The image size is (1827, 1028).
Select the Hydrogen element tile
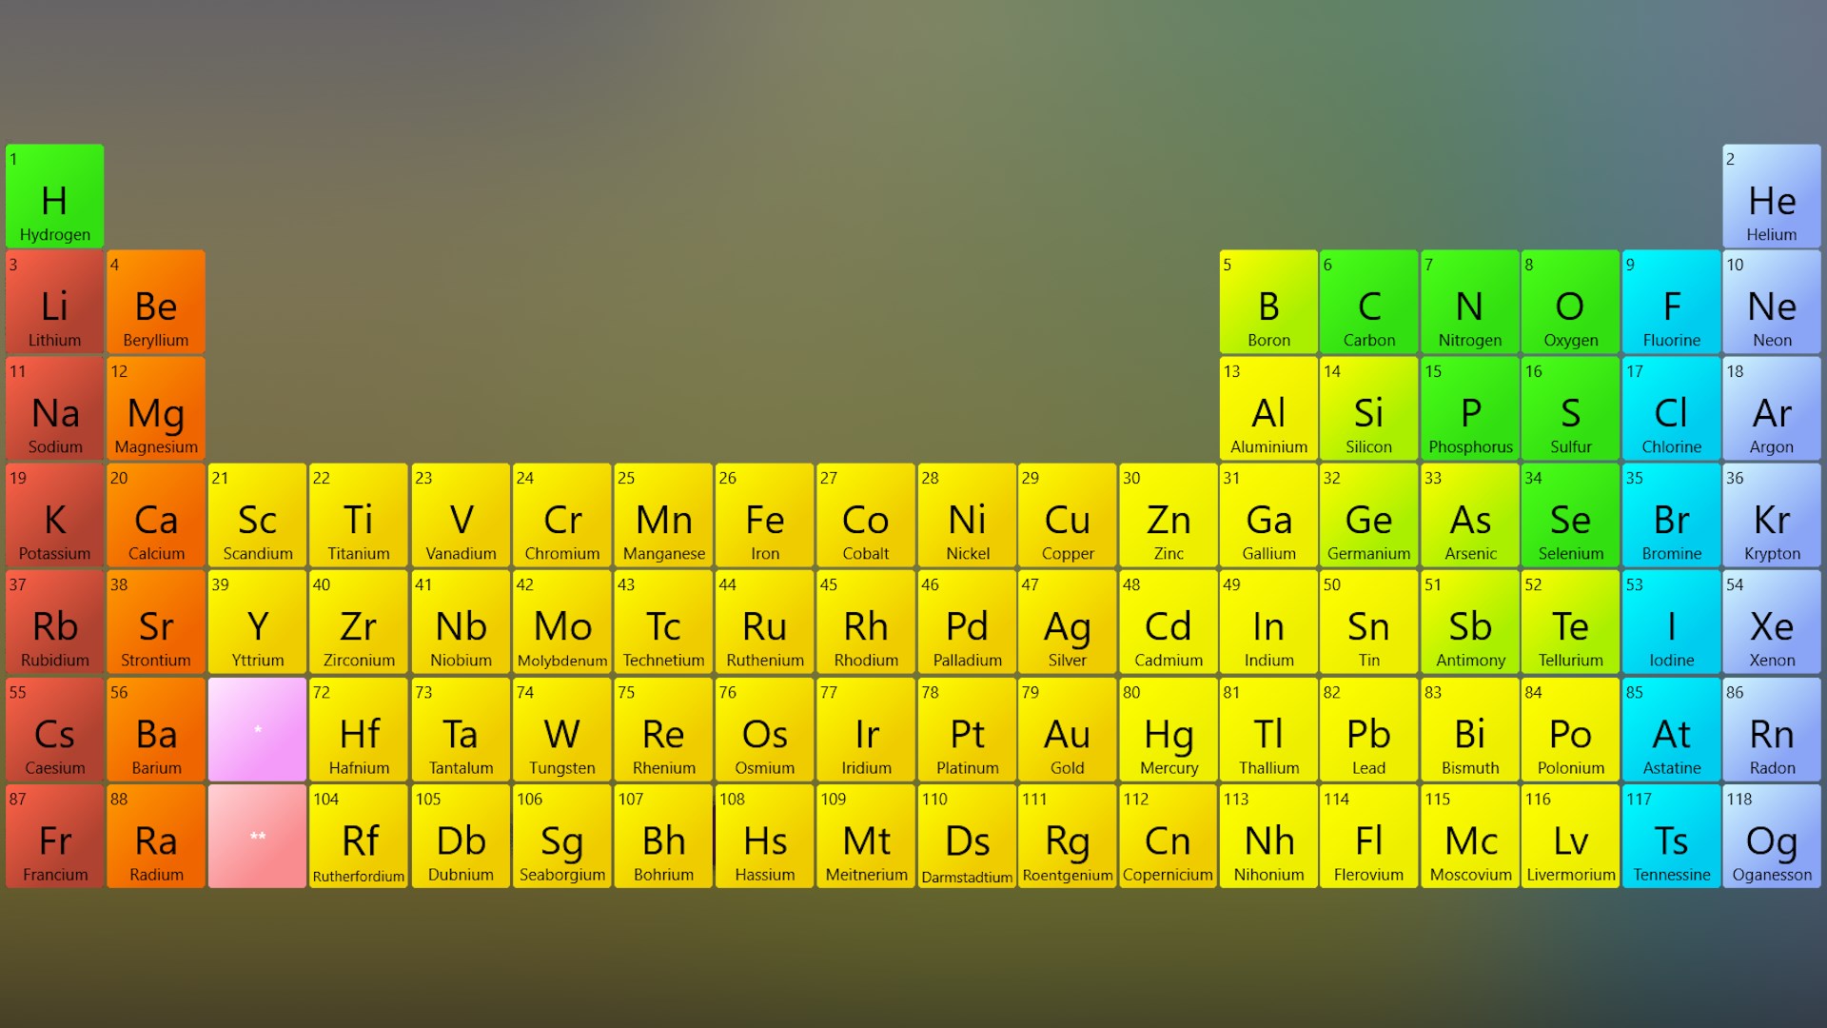(x=54, y=196)
